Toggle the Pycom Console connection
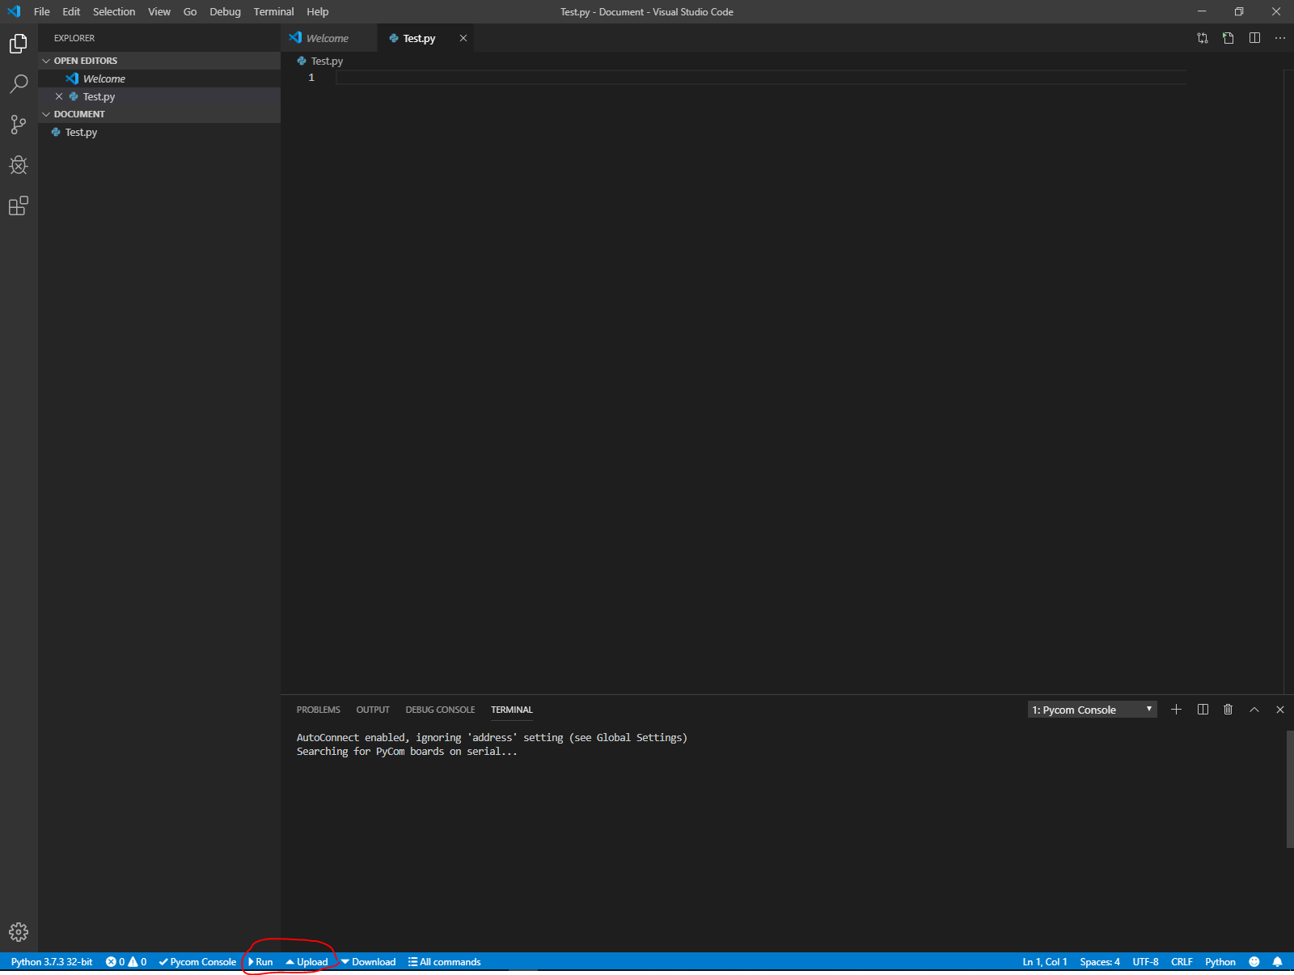Image resolution: width=1294 pixels, height=975 pixels. coord(197,962)
